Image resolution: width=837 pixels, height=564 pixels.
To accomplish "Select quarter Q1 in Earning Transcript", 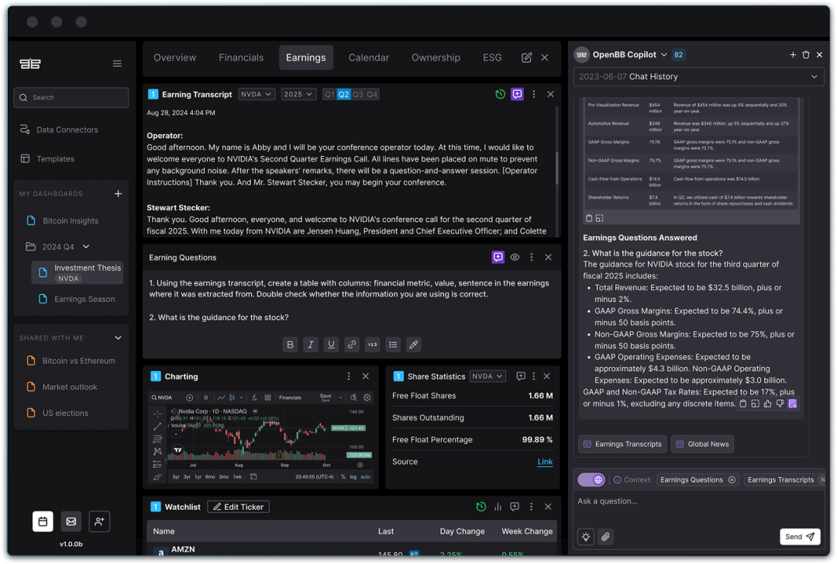I will [330, 95].
